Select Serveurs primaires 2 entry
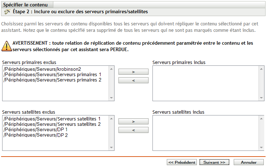This screenshot has width=267, height=168. pos(52,80)
